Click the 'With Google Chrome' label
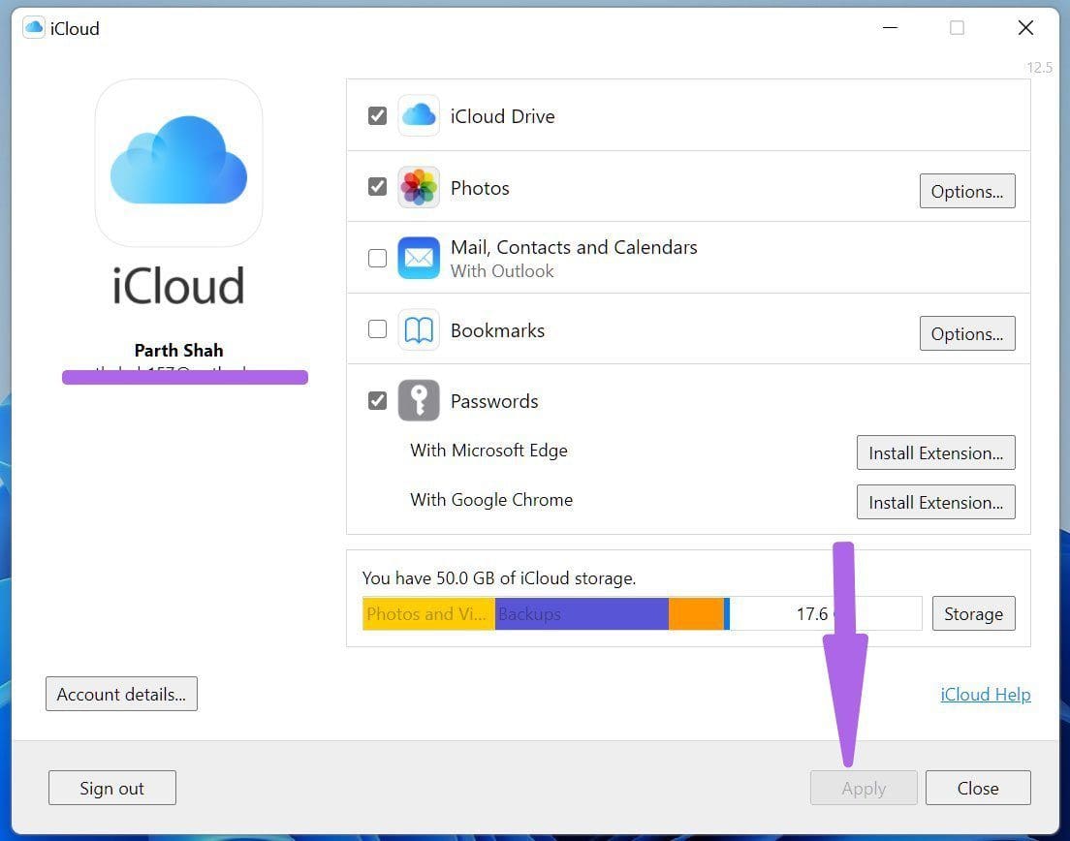 tap(491, 500)
